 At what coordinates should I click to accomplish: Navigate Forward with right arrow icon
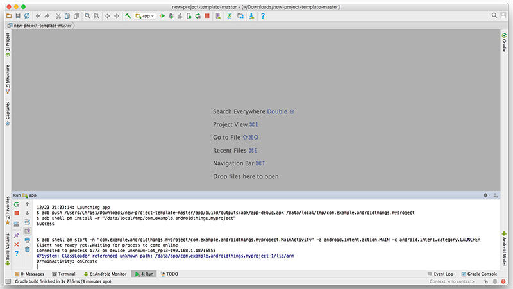(x=117, y=15)
